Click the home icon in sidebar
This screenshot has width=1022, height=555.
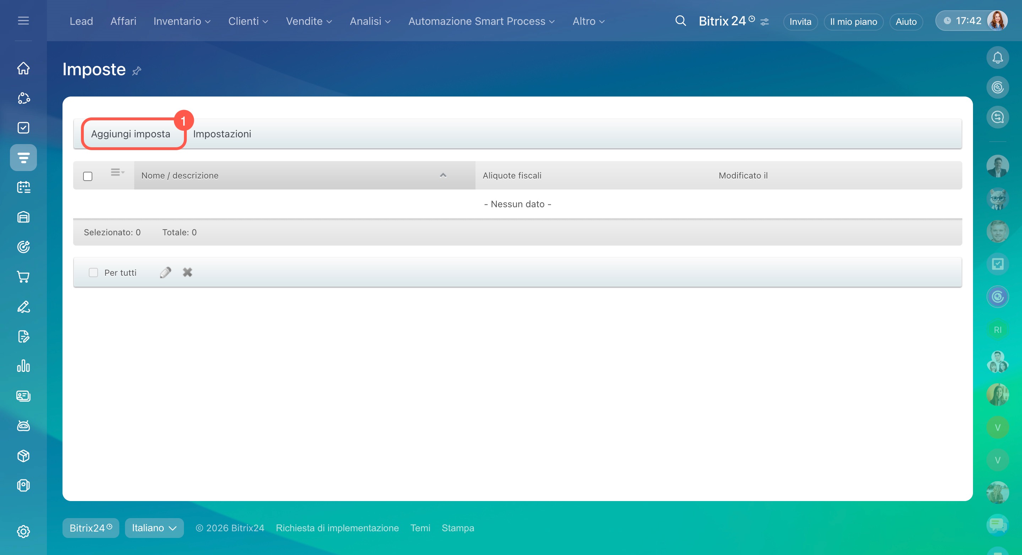[23, 68]
